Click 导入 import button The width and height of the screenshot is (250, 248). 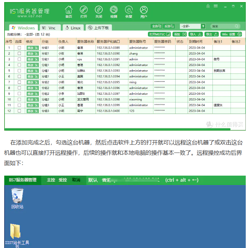[195, 34]
